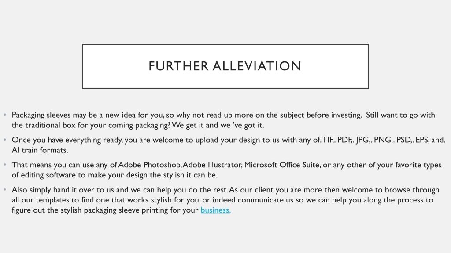
Task: Select the white title box border
Action: pyautogui.click(x=225, y=45)
